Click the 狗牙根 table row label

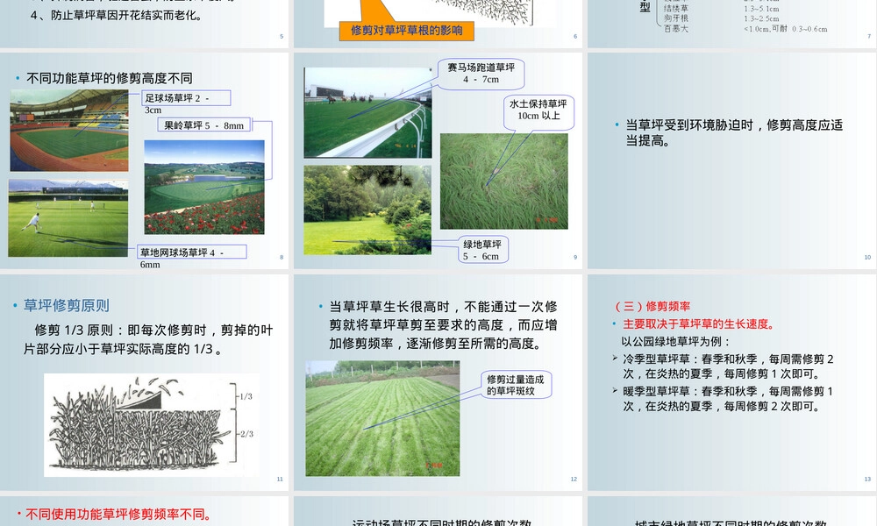pos(675,18)
